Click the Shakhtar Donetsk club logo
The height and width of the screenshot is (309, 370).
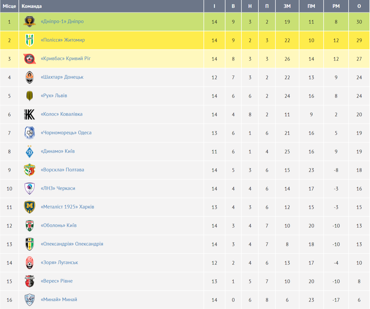pyautogui.click(x=30, y=77)
